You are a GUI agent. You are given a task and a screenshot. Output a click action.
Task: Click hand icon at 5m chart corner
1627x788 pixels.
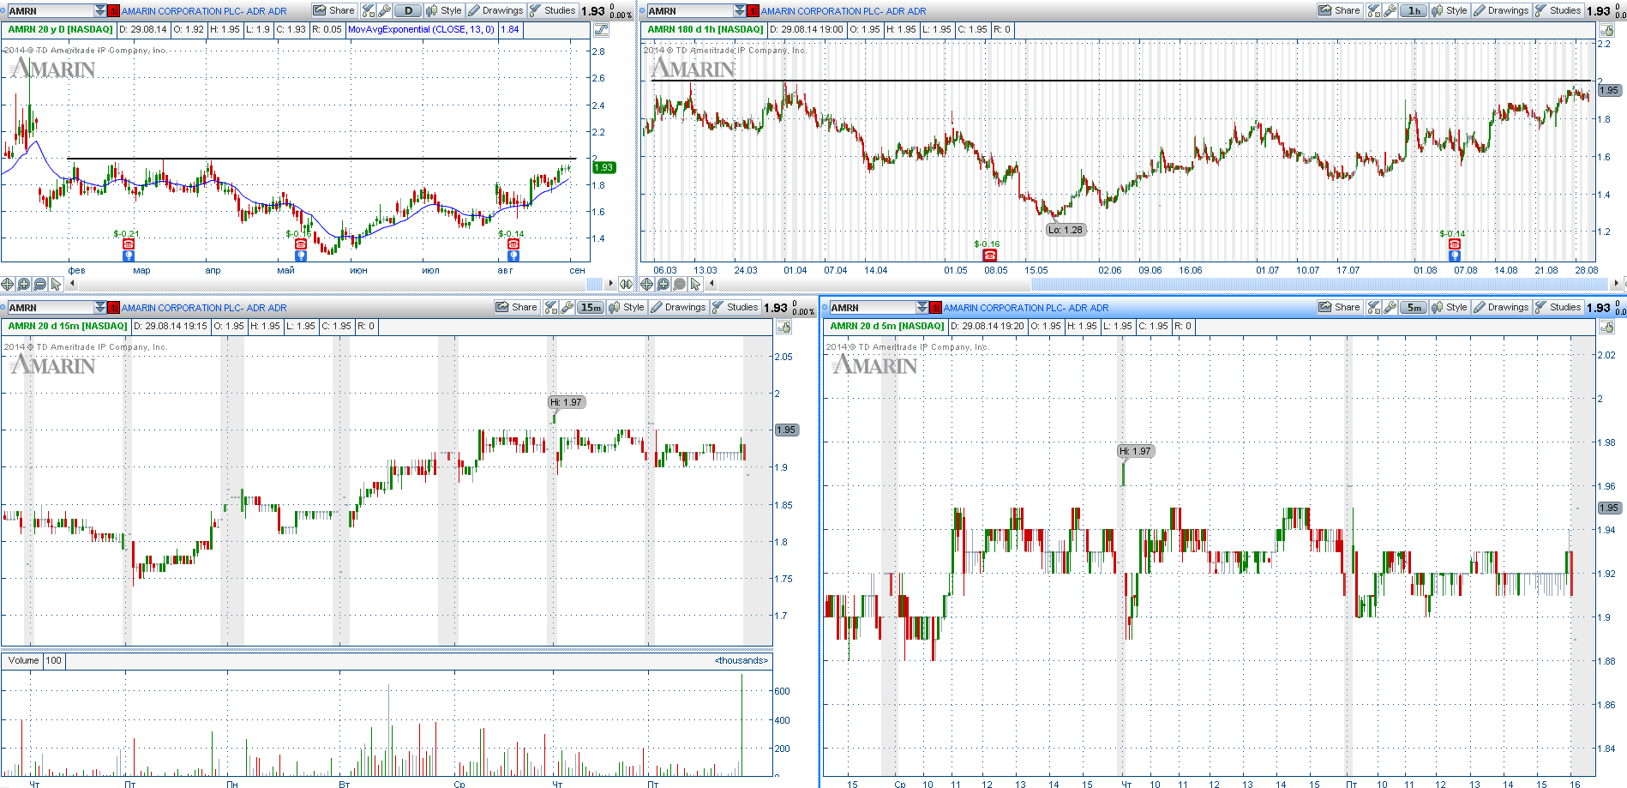[x=1606, y=327]
